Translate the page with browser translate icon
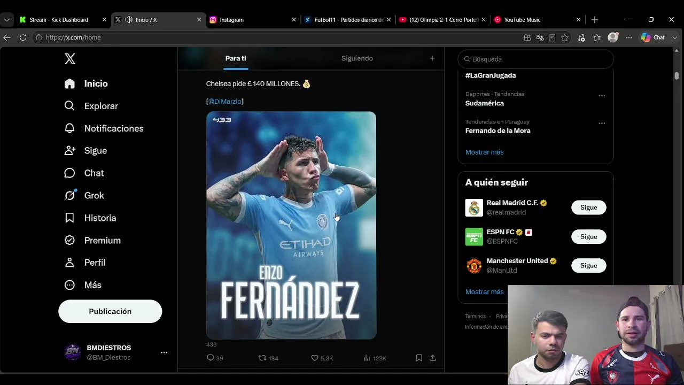Image resolution: width=684 pixels, height=385 pixels. coord(540,37)
